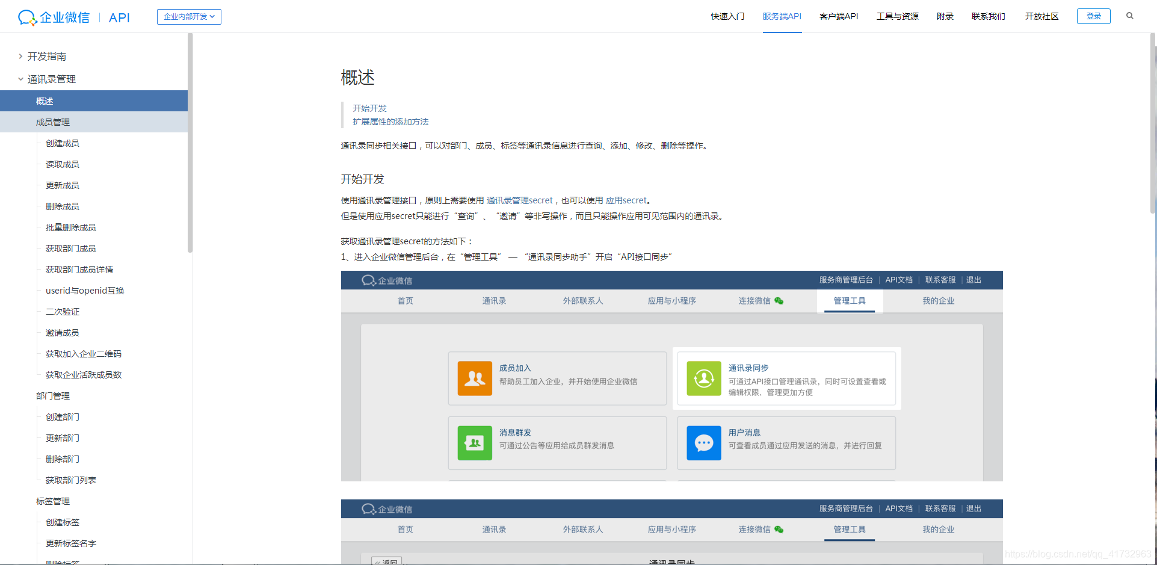
Task: Open userid与openid互换 sidebar item
Action: pos(85,291)
